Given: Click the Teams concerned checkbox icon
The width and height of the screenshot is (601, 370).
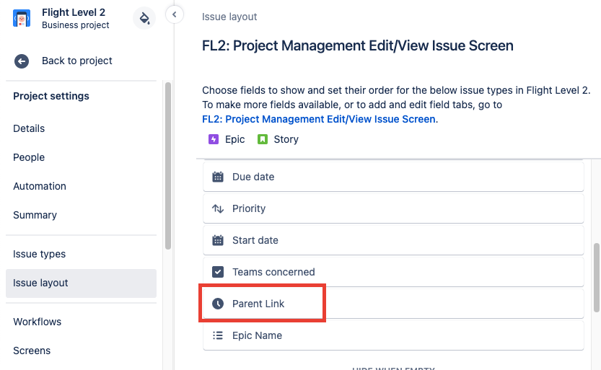Looking at the screenshot, I should pos(218,272).
